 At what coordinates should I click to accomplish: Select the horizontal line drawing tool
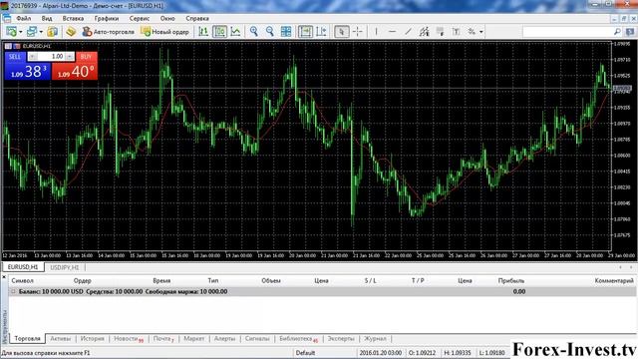tap(392, 31)
